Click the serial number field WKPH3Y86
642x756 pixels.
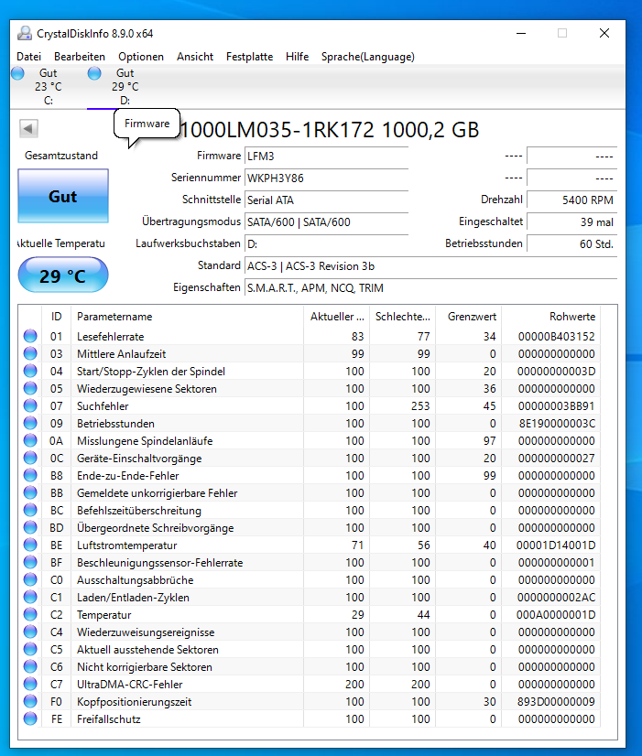(x=327, y=178)
